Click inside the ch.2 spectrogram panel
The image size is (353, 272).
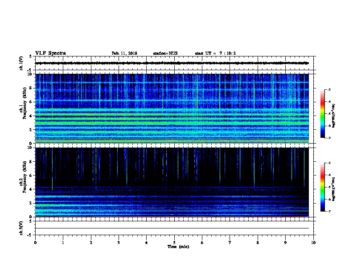(172, 182)
